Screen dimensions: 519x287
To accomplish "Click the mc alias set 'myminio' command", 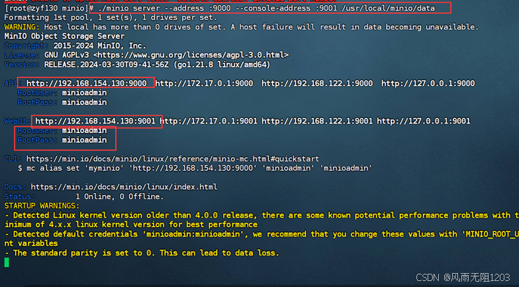I will (195, 168).
